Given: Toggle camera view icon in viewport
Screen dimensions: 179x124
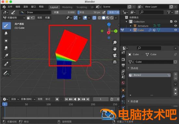Looking at the screenshot, I should pos(115,56).
